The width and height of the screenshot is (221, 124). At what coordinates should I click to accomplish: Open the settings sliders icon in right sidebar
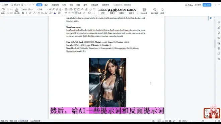coord(219,38)
